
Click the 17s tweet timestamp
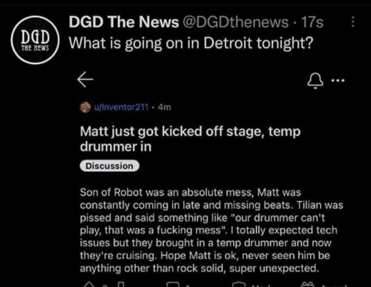tap(312, 22)
